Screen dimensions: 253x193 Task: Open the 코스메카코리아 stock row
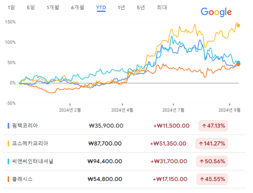point(124,143)
